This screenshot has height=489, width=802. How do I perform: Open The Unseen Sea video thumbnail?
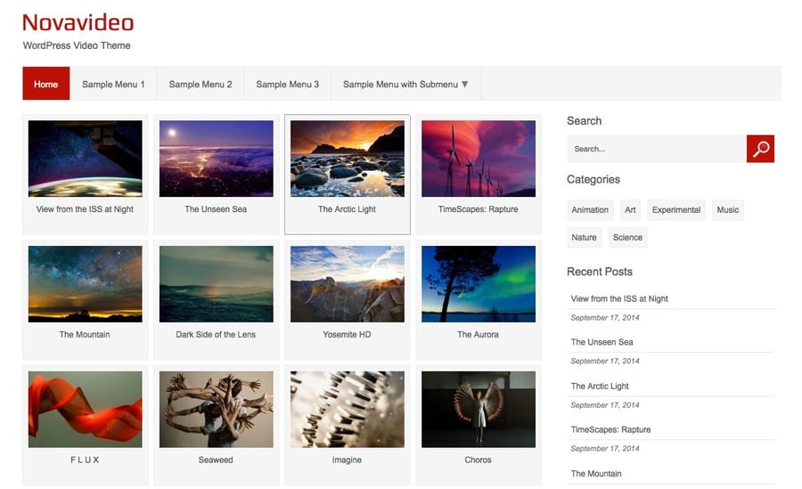click(x=217, y=159)
